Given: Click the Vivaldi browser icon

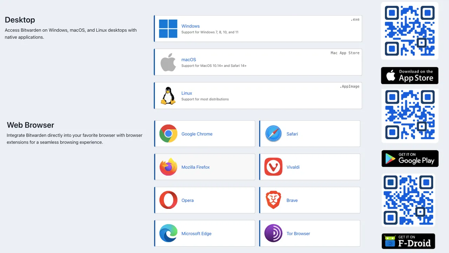Looking at the screenshot, I should [x=273, y=167].
